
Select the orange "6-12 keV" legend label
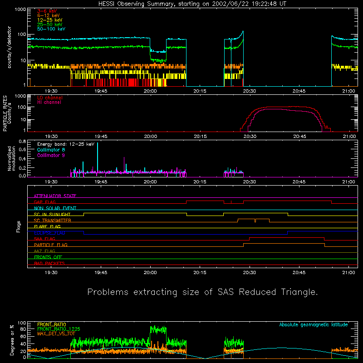point(49,15)
